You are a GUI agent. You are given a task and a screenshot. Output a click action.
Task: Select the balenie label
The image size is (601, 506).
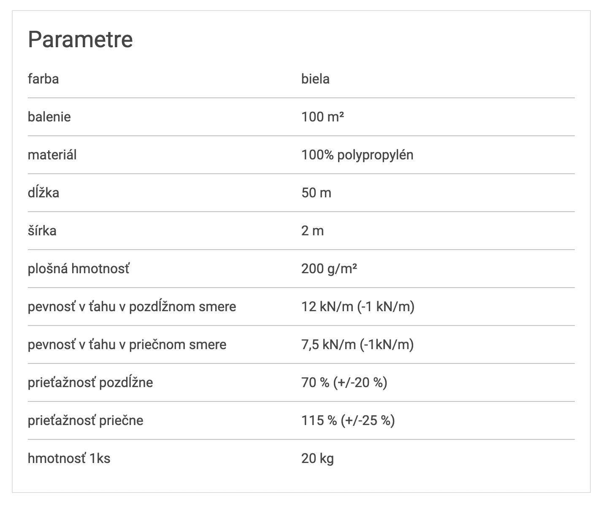(x=49, y=117)
